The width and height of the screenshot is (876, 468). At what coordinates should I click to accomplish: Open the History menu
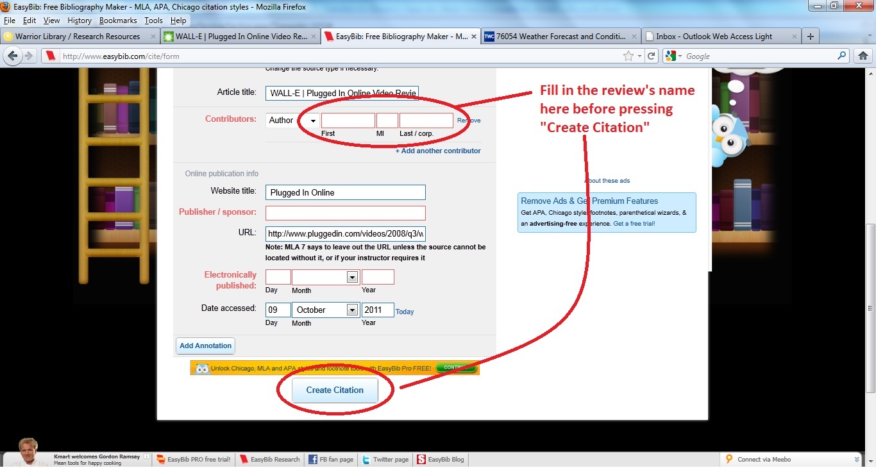click(x=80, y=21)
